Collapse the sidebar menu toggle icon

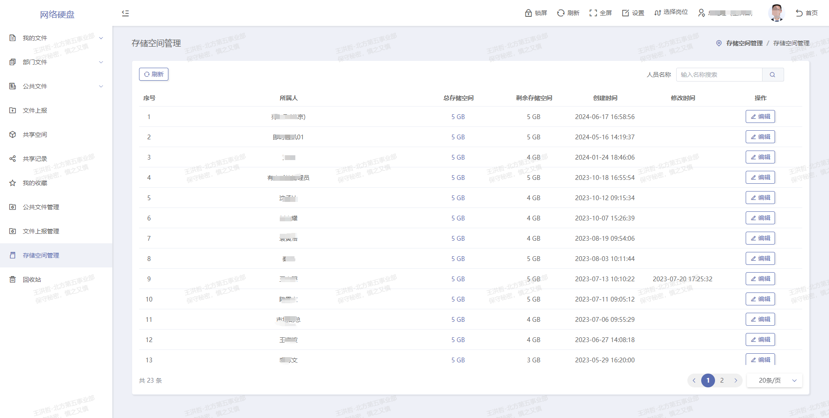click(x=125, y=13)
